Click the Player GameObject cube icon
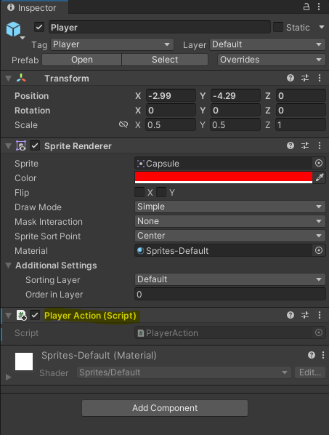This screenshot has width=329, height=435. 13,29
